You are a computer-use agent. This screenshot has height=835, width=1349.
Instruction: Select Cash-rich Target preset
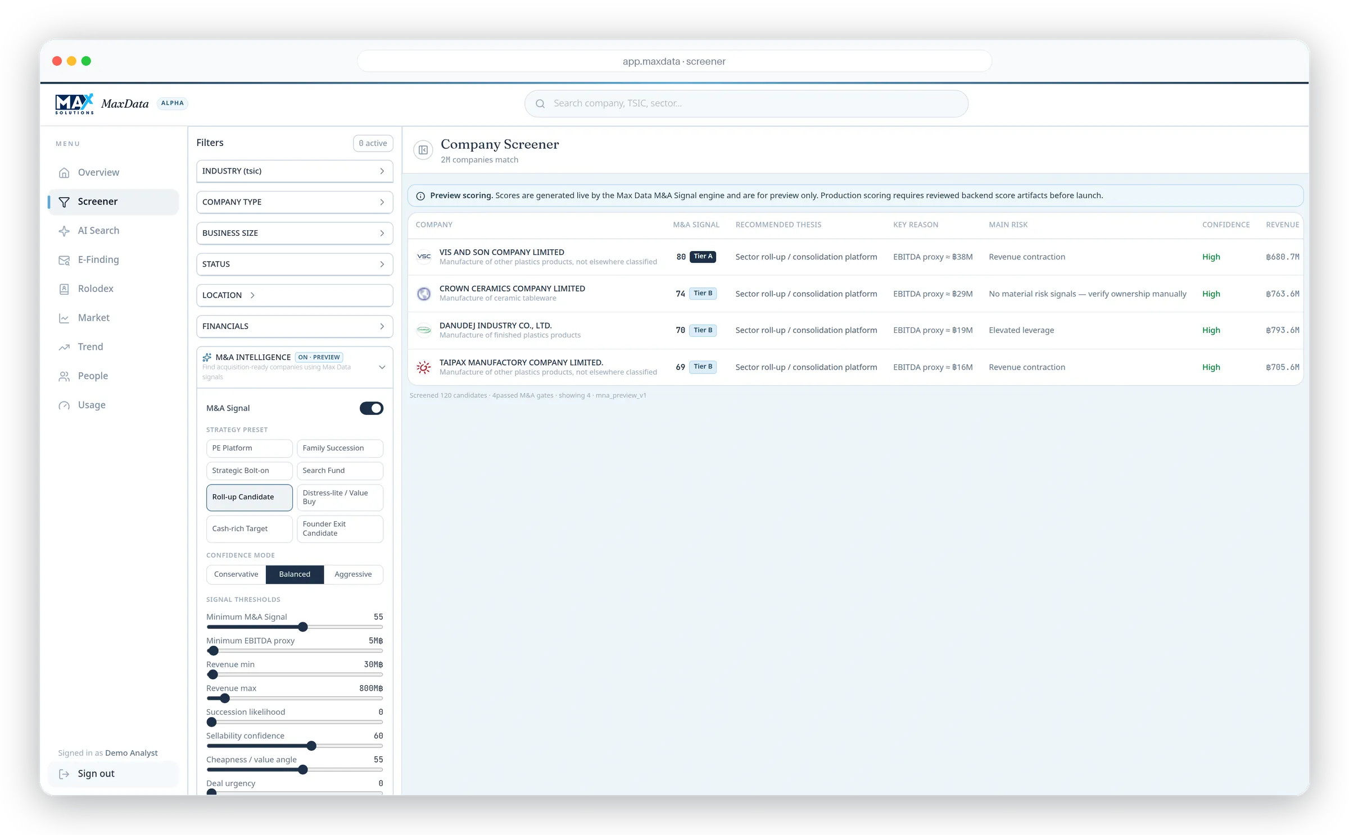point(250,529)
